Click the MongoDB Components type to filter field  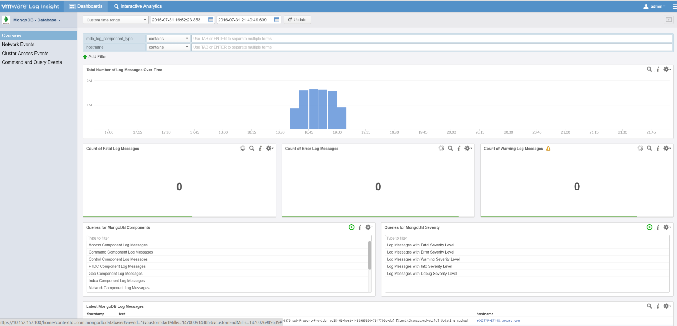[x=229, y=238]
